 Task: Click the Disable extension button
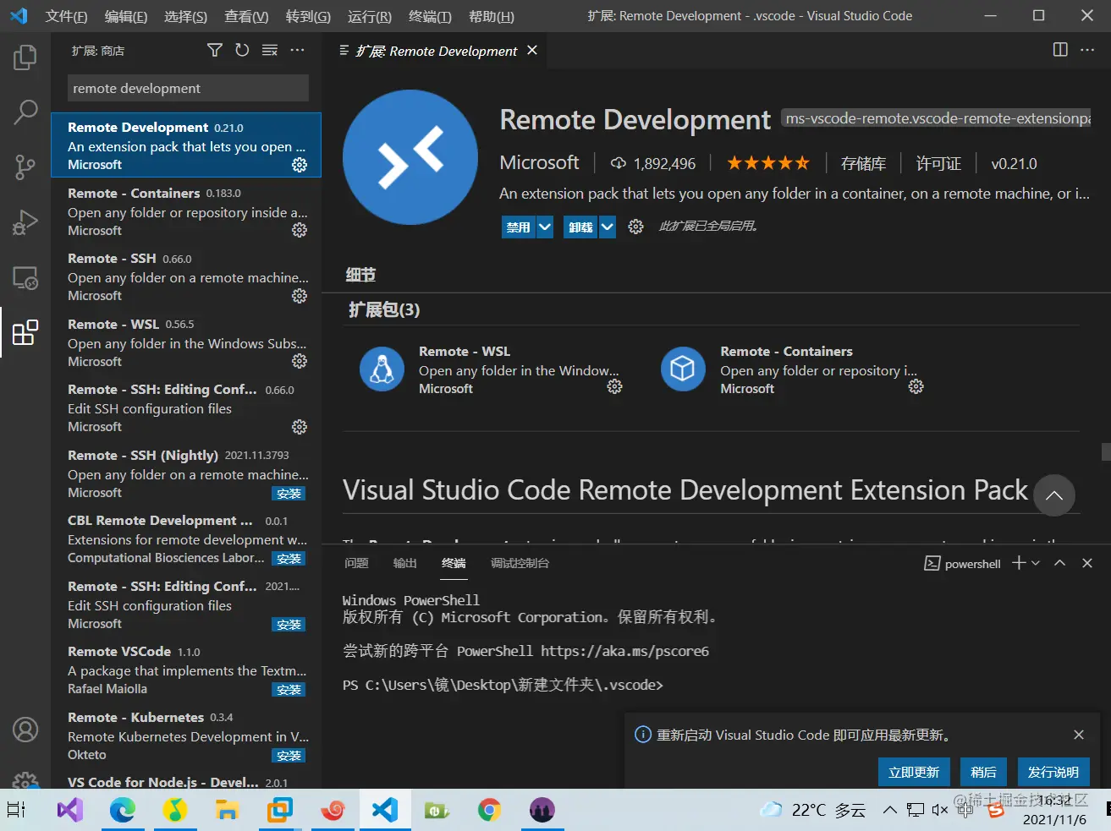519,227
